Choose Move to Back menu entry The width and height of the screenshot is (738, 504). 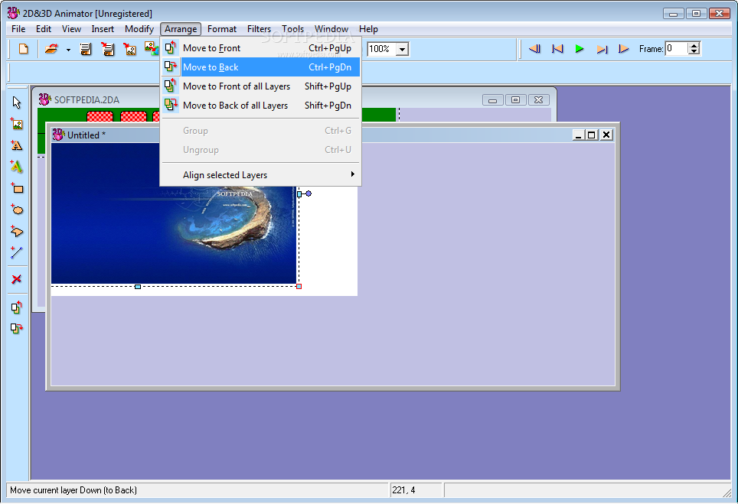coord(261,67)
